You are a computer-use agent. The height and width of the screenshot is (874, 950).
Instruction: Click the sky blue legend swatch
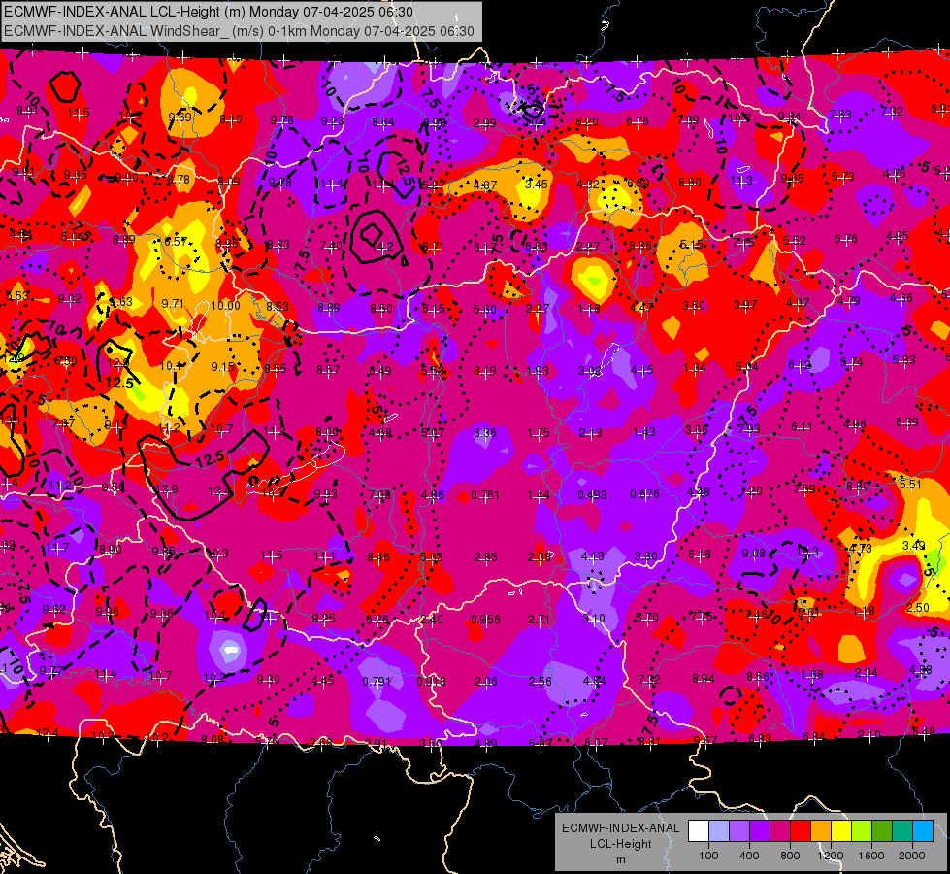pyautogui.click(x=923, y=831)
